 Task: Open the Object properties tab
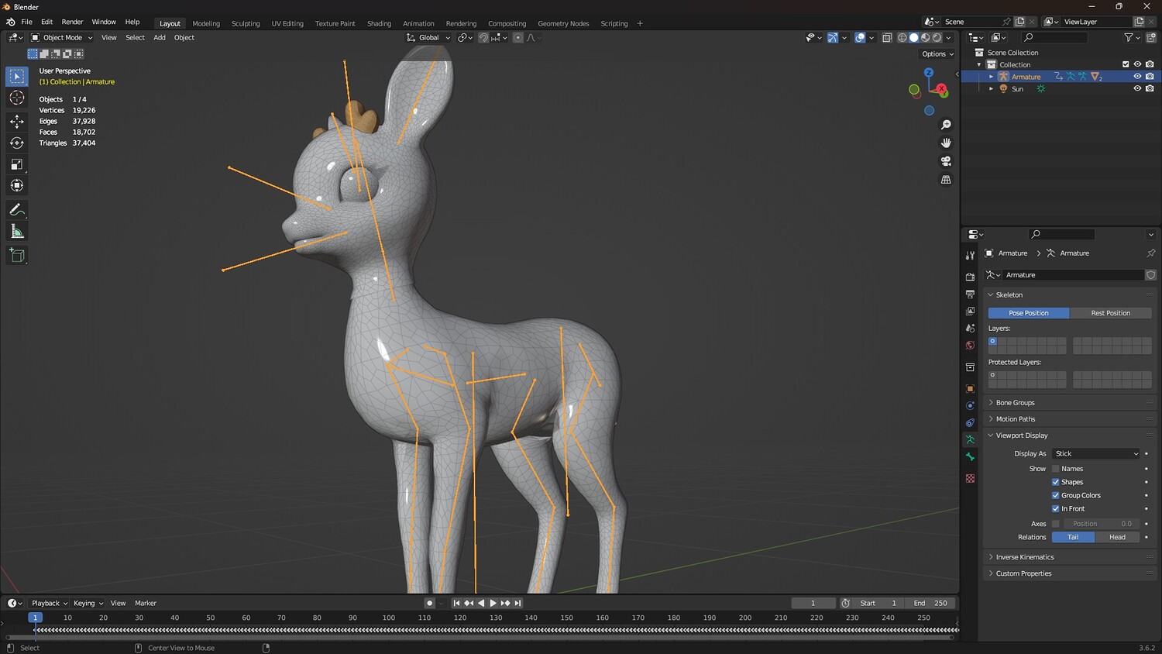(x=970, y=388)
